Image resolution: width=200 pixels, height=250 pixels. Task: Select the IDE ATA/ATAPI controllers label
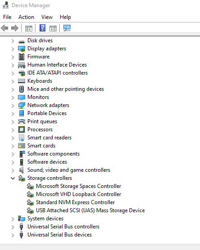58,73
